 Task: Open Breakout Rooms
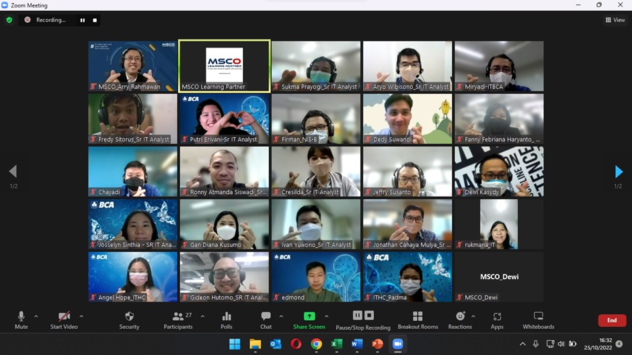point(418,320)
